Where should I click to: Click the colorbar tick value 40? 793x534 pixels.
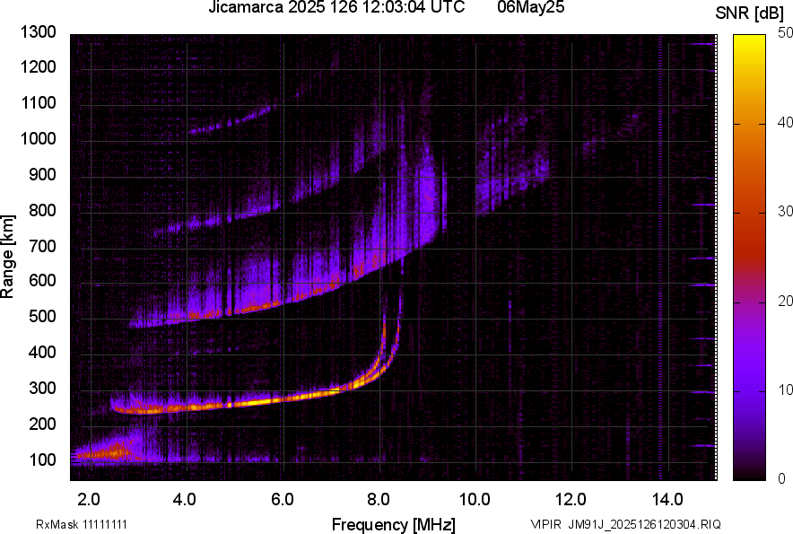(x=785, y=122)
